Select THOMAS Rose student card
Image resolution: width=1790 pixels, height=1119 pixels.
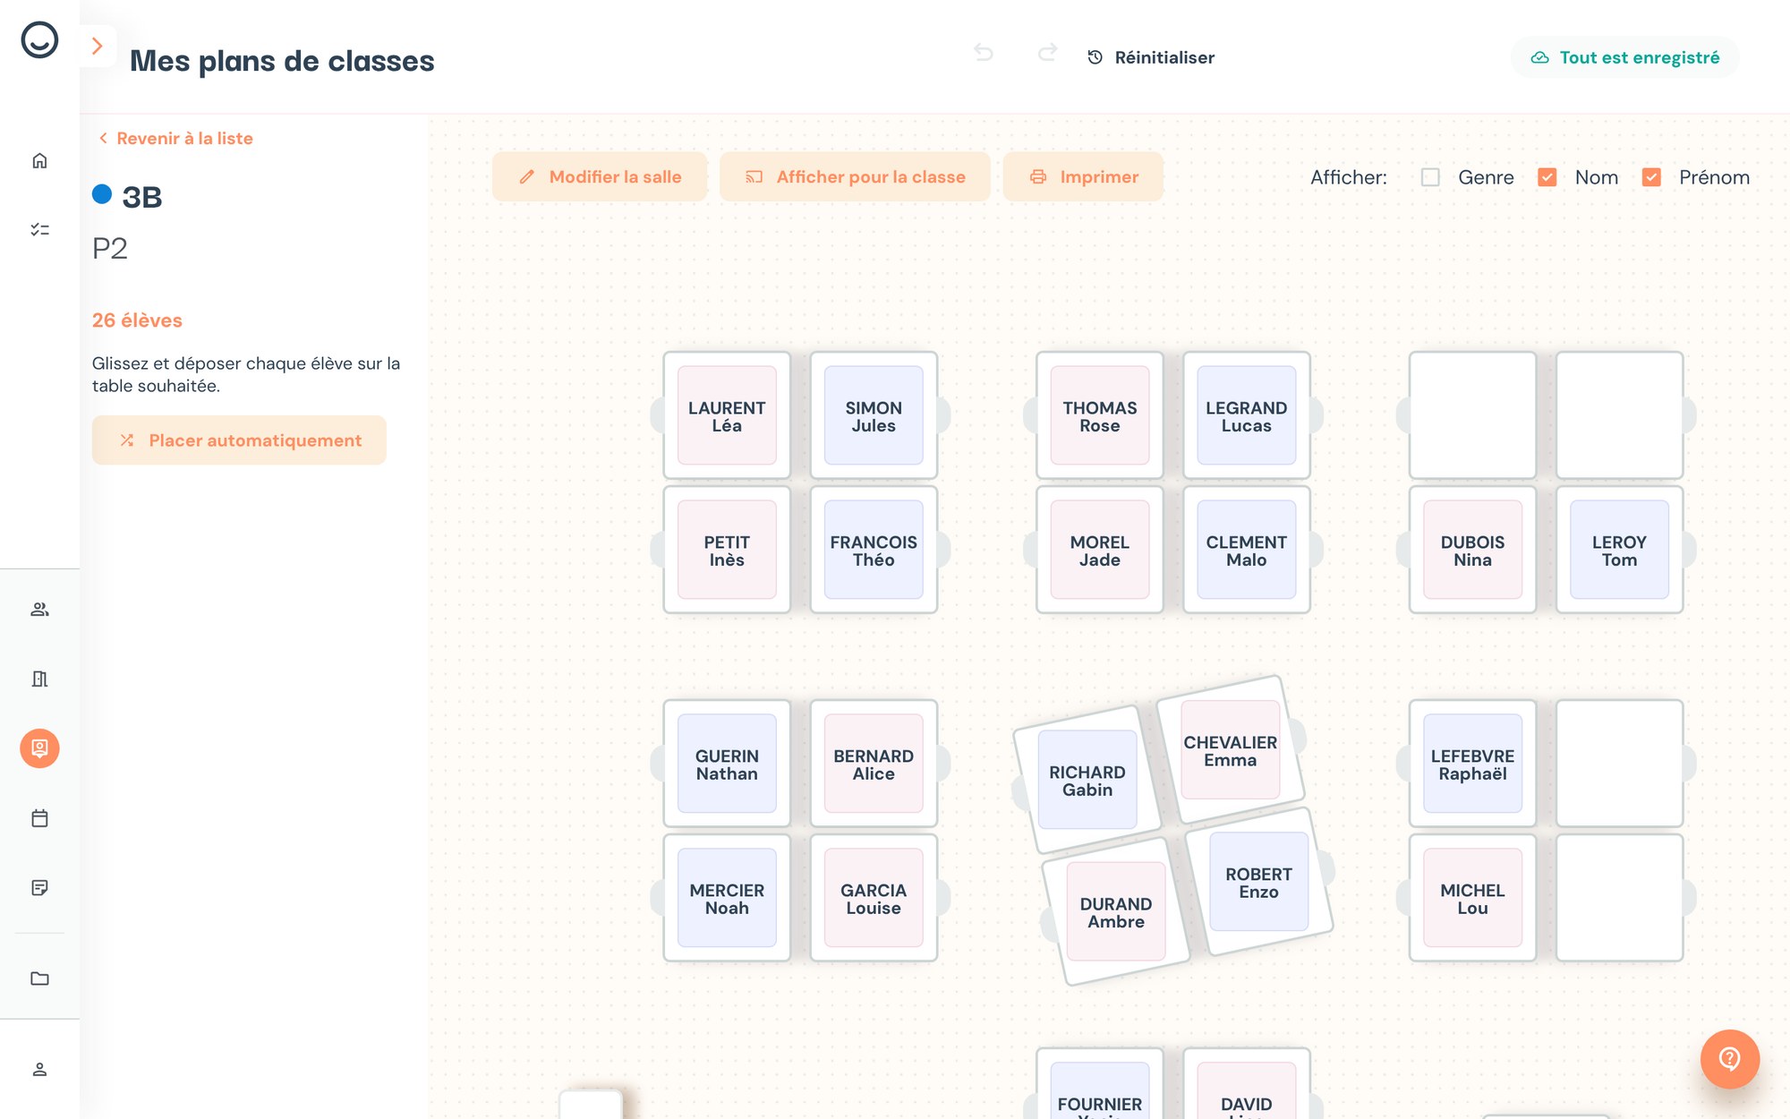1100,415
